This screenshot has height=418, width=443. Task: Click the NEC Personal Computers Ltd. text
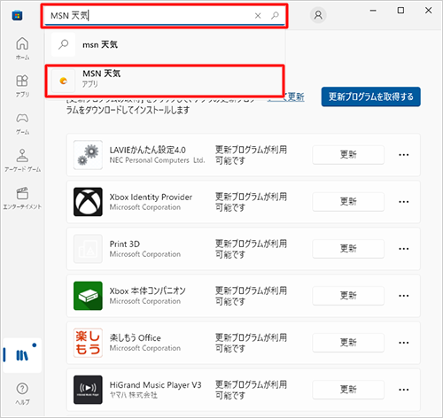click(x=157, y=160)
